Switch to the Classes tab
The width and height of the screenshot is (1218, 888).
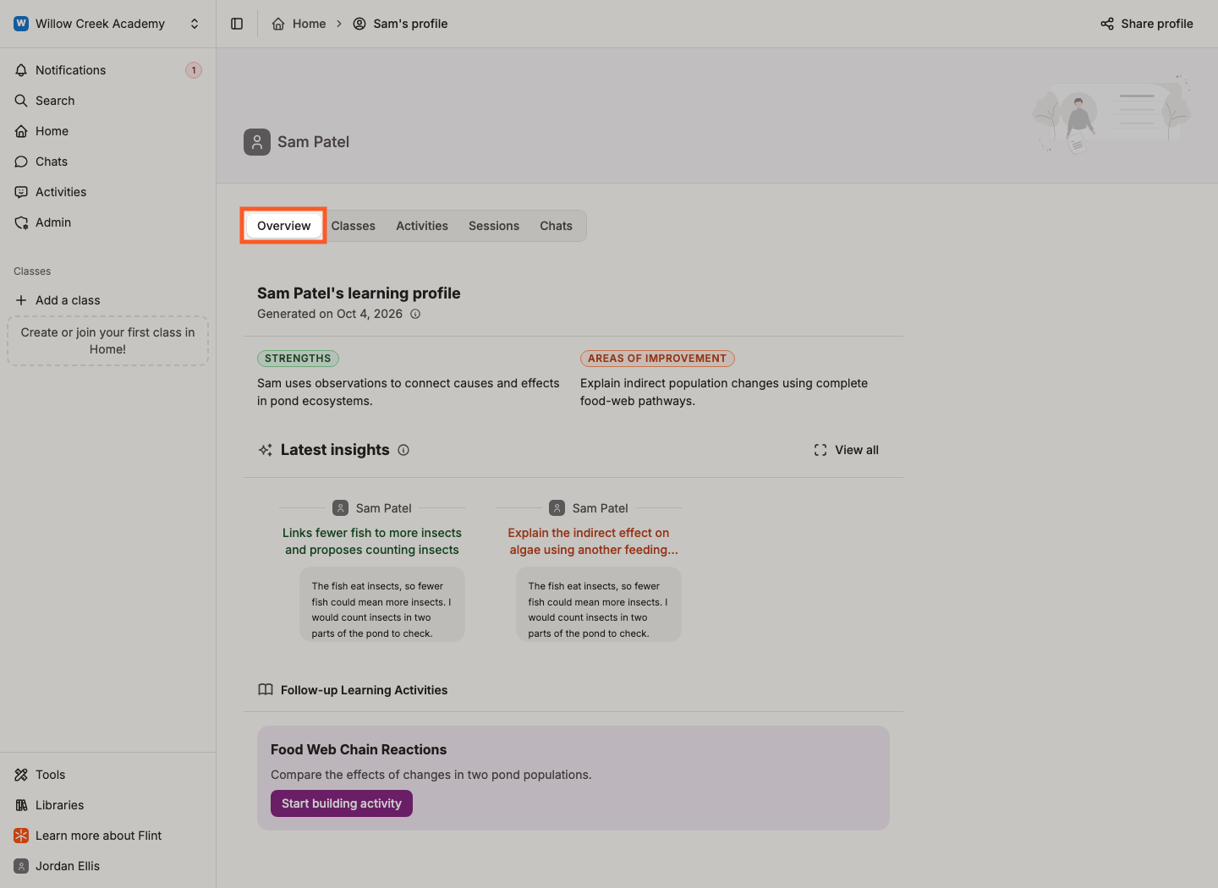point(354,226)
